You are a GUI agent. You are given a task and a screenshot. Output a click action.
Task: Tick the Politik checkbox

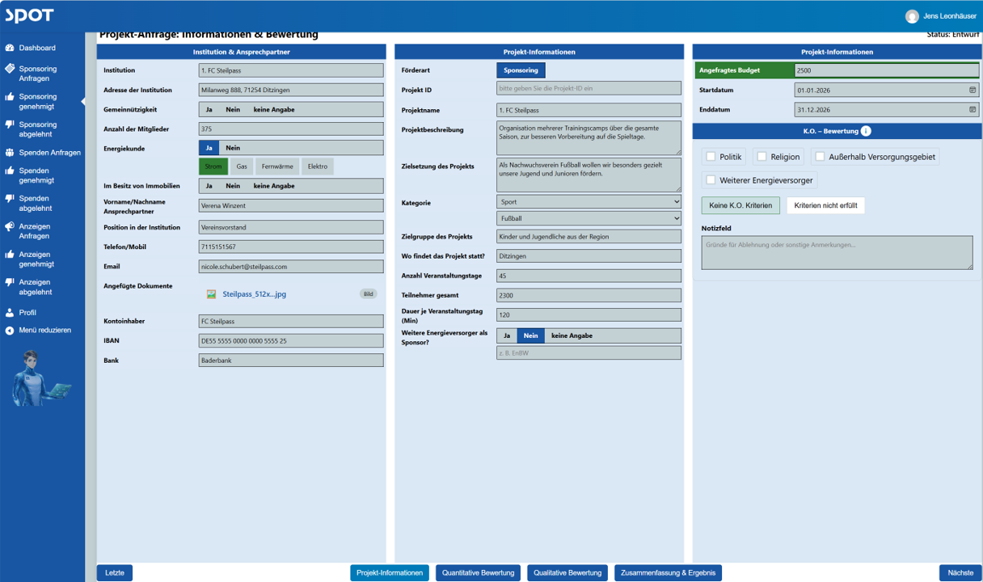711,157
